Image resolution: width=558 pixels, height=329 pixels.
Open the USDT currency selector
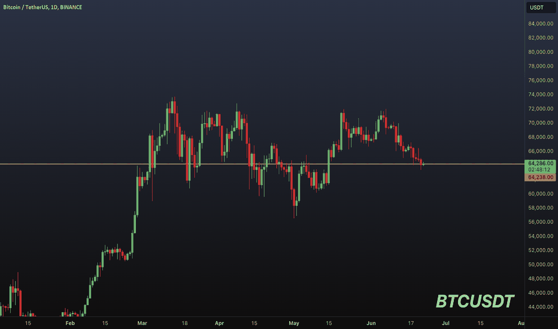[540, 7]
